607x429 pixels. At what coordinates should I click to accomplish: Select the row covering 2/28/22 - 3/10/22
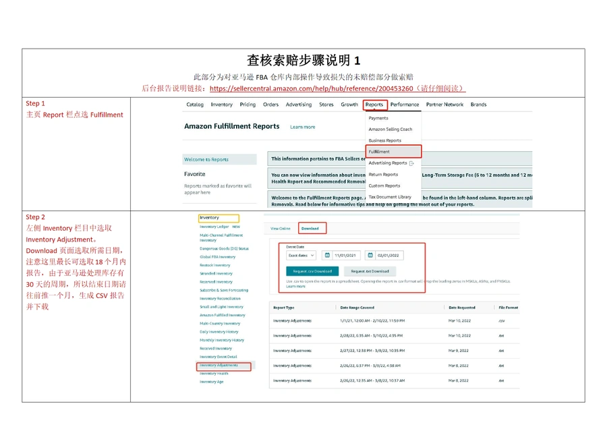[394, 336]
